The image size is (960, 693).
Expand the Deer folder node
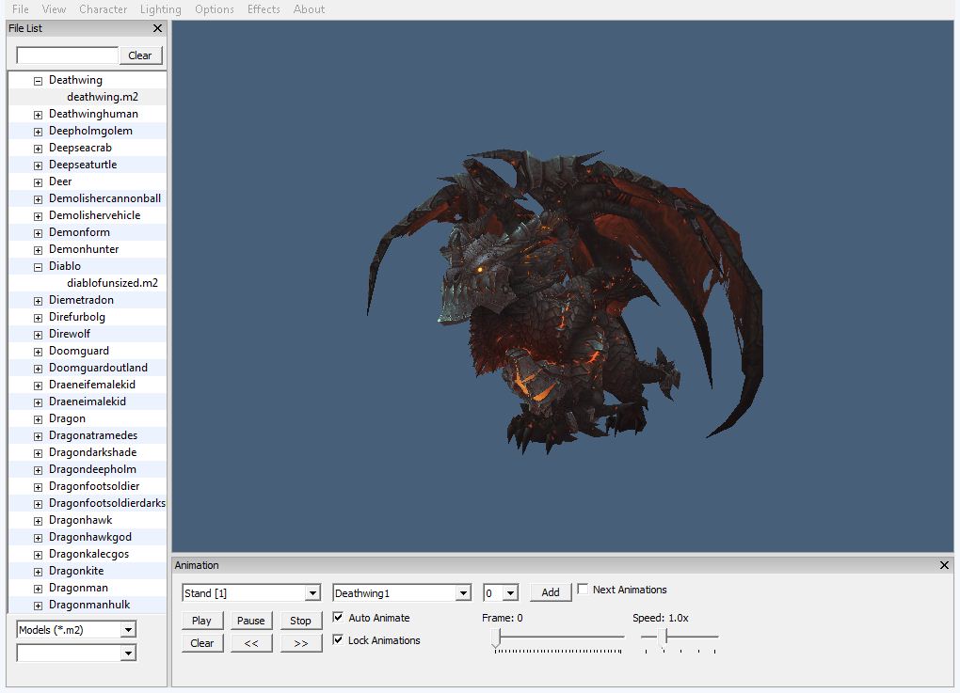coord(39,182)
